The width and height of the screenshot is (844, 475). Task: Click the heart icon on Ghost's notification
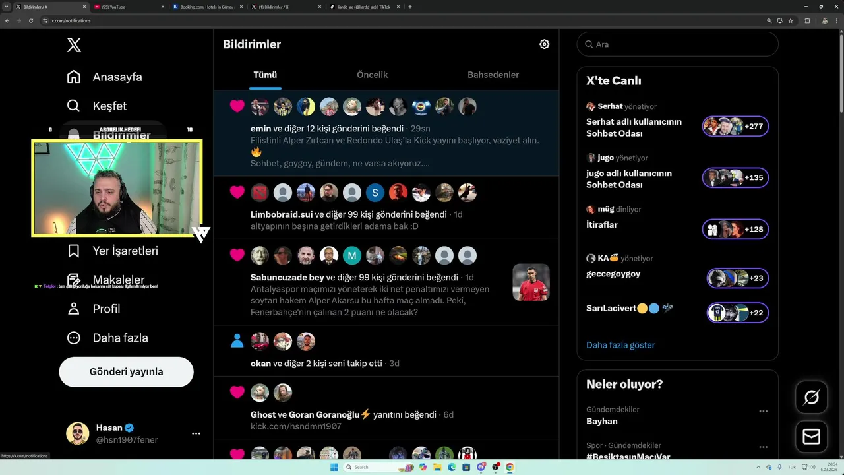pos(237,393)
